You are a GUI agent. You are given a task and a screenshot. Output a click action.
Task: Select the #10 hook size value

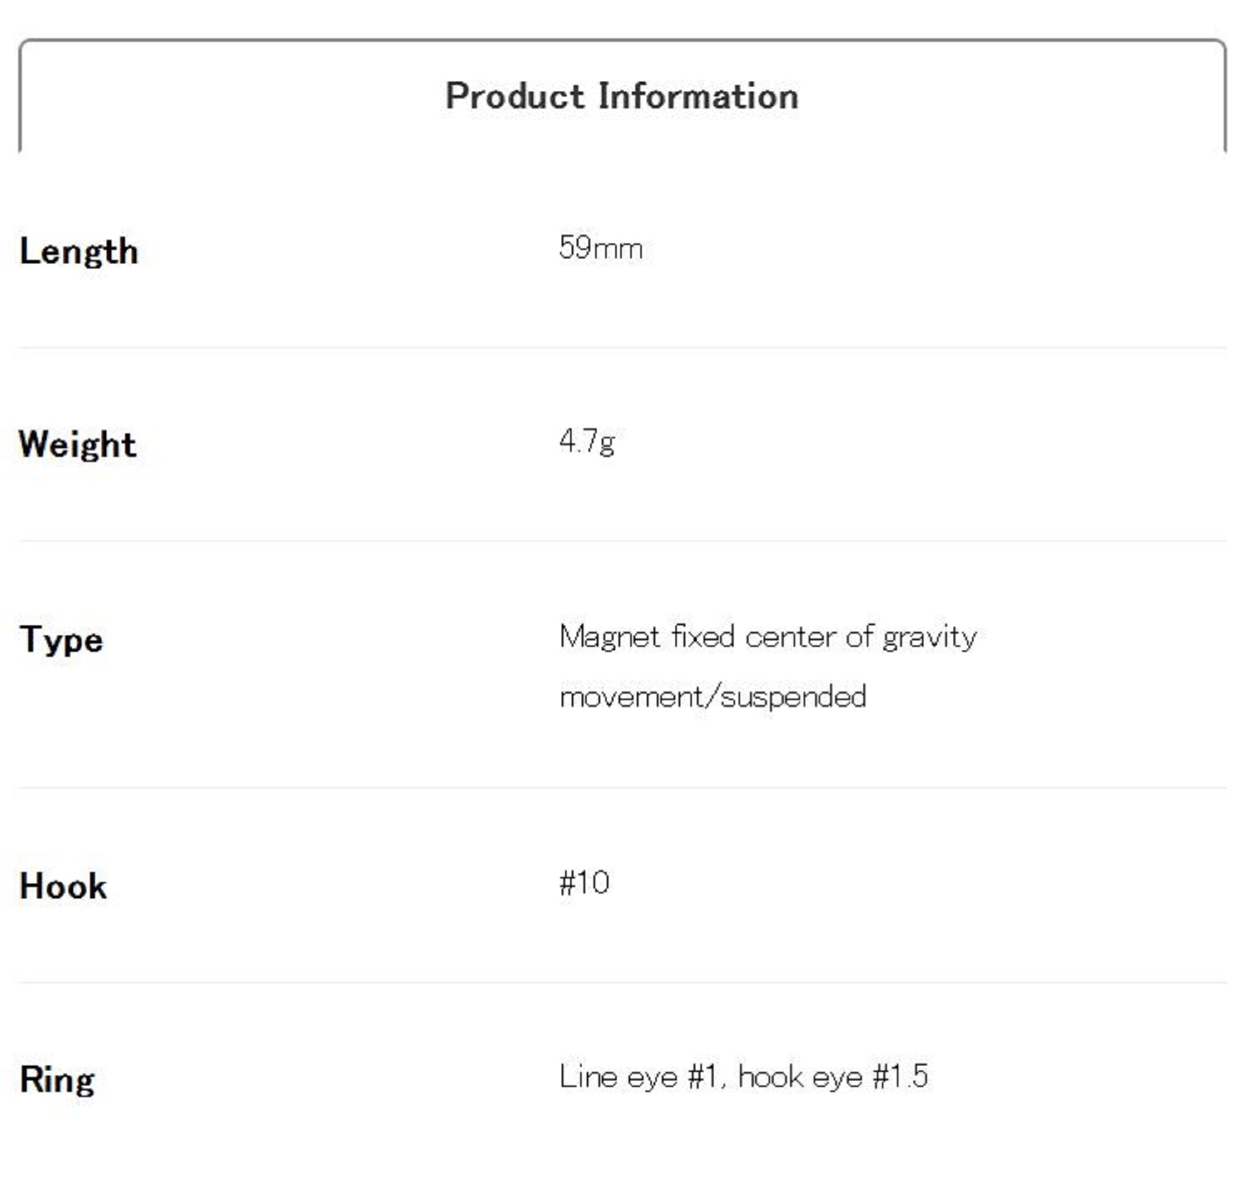coord(584,883)
